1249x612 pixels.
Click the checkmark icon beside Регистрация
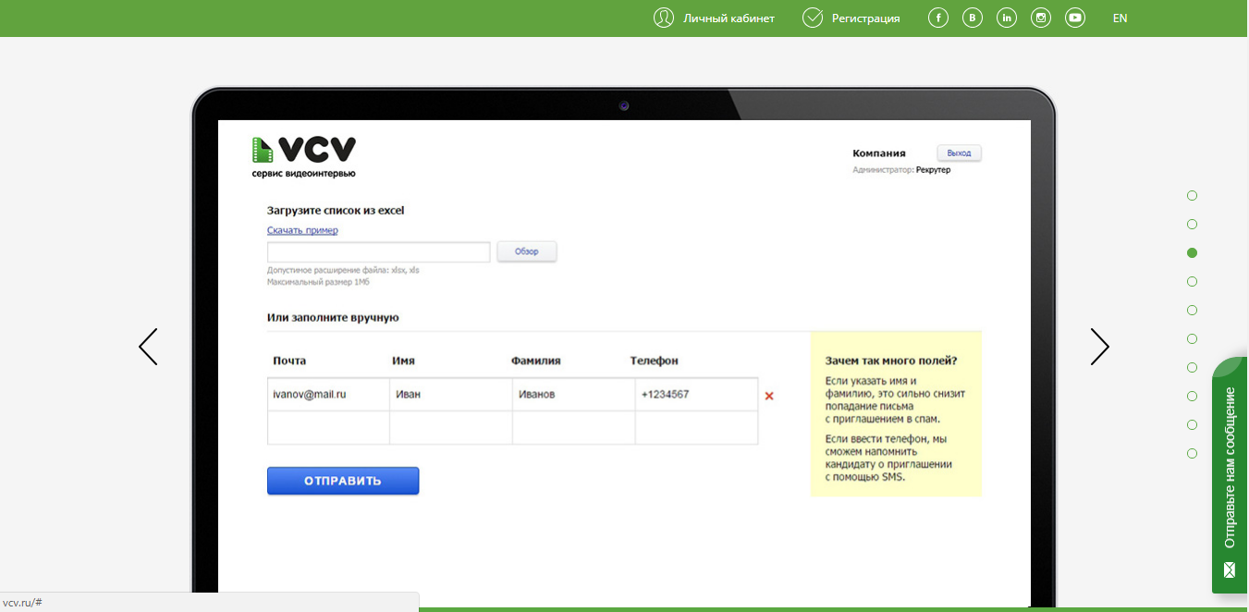tap(813, 18)
